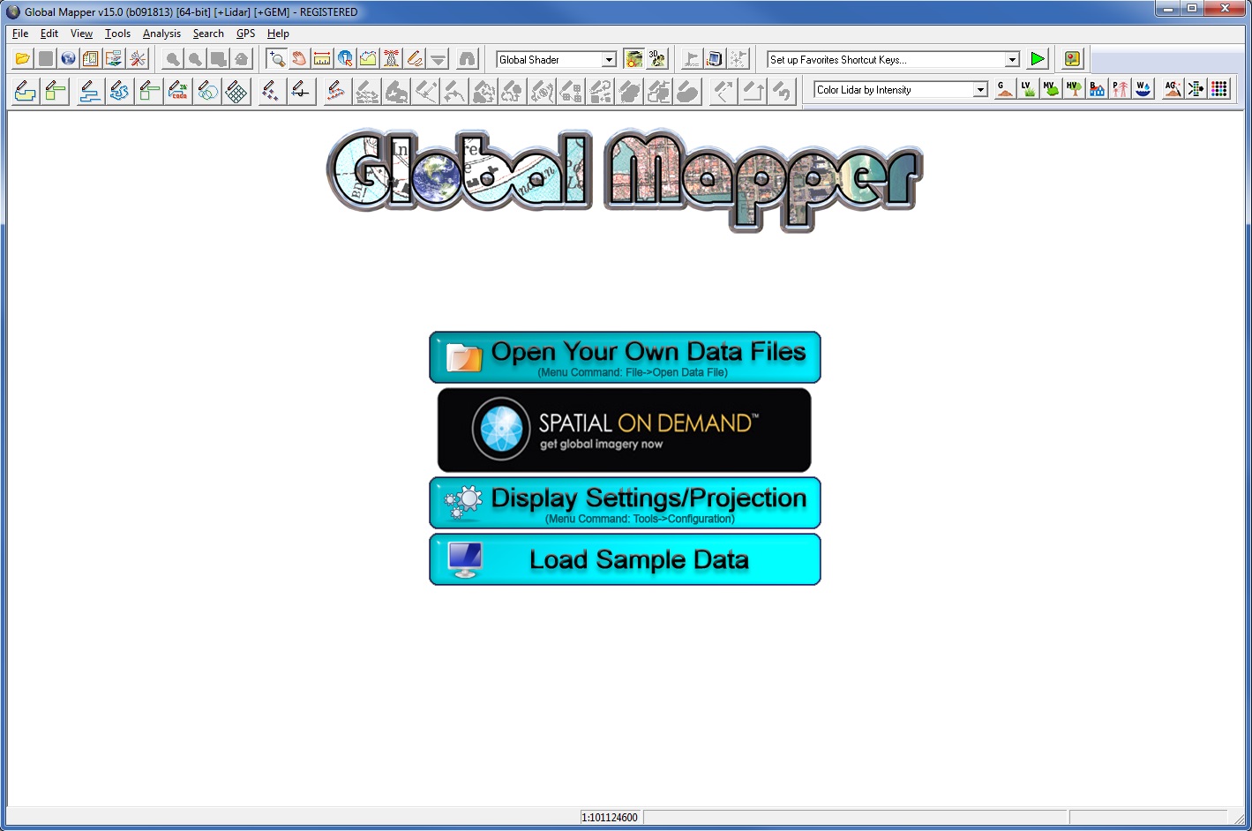Screen dimensions: 1252x831
Task: Click Open Your Own Data Files button
Action: click(625, 357)
